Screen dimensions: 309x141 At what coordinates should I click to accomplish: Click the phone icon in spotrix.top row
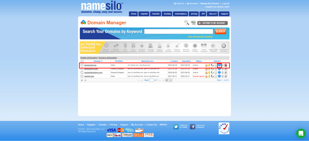tap(212, 76)
